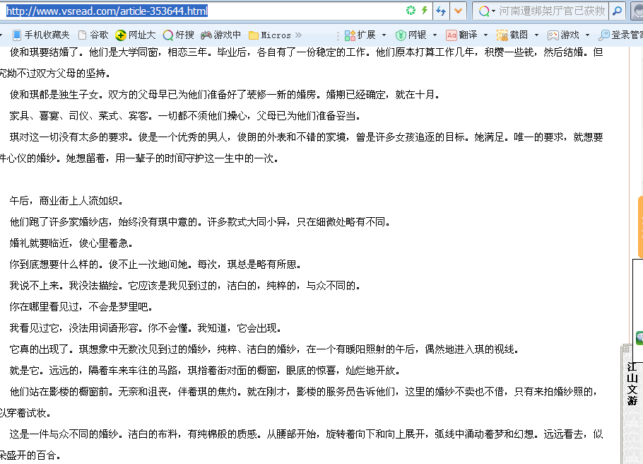The height and width of the screenshot is (464, 643).
Task: Click the 截图 screenshot scissors icon
Action: point(502,36)
